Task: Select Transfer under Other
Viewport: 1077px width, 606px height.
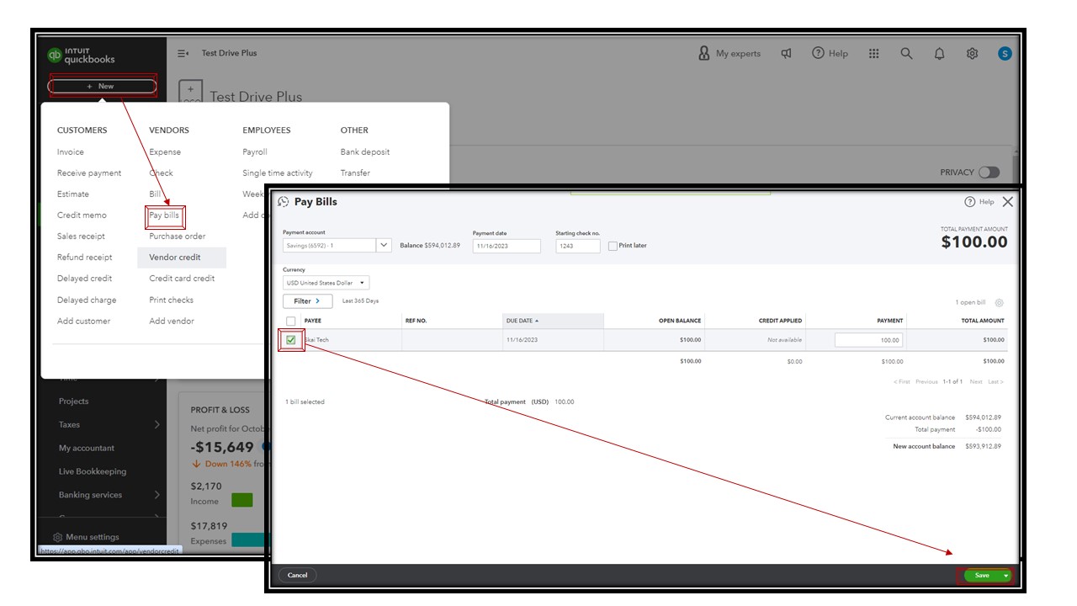Action: [355, 173]
